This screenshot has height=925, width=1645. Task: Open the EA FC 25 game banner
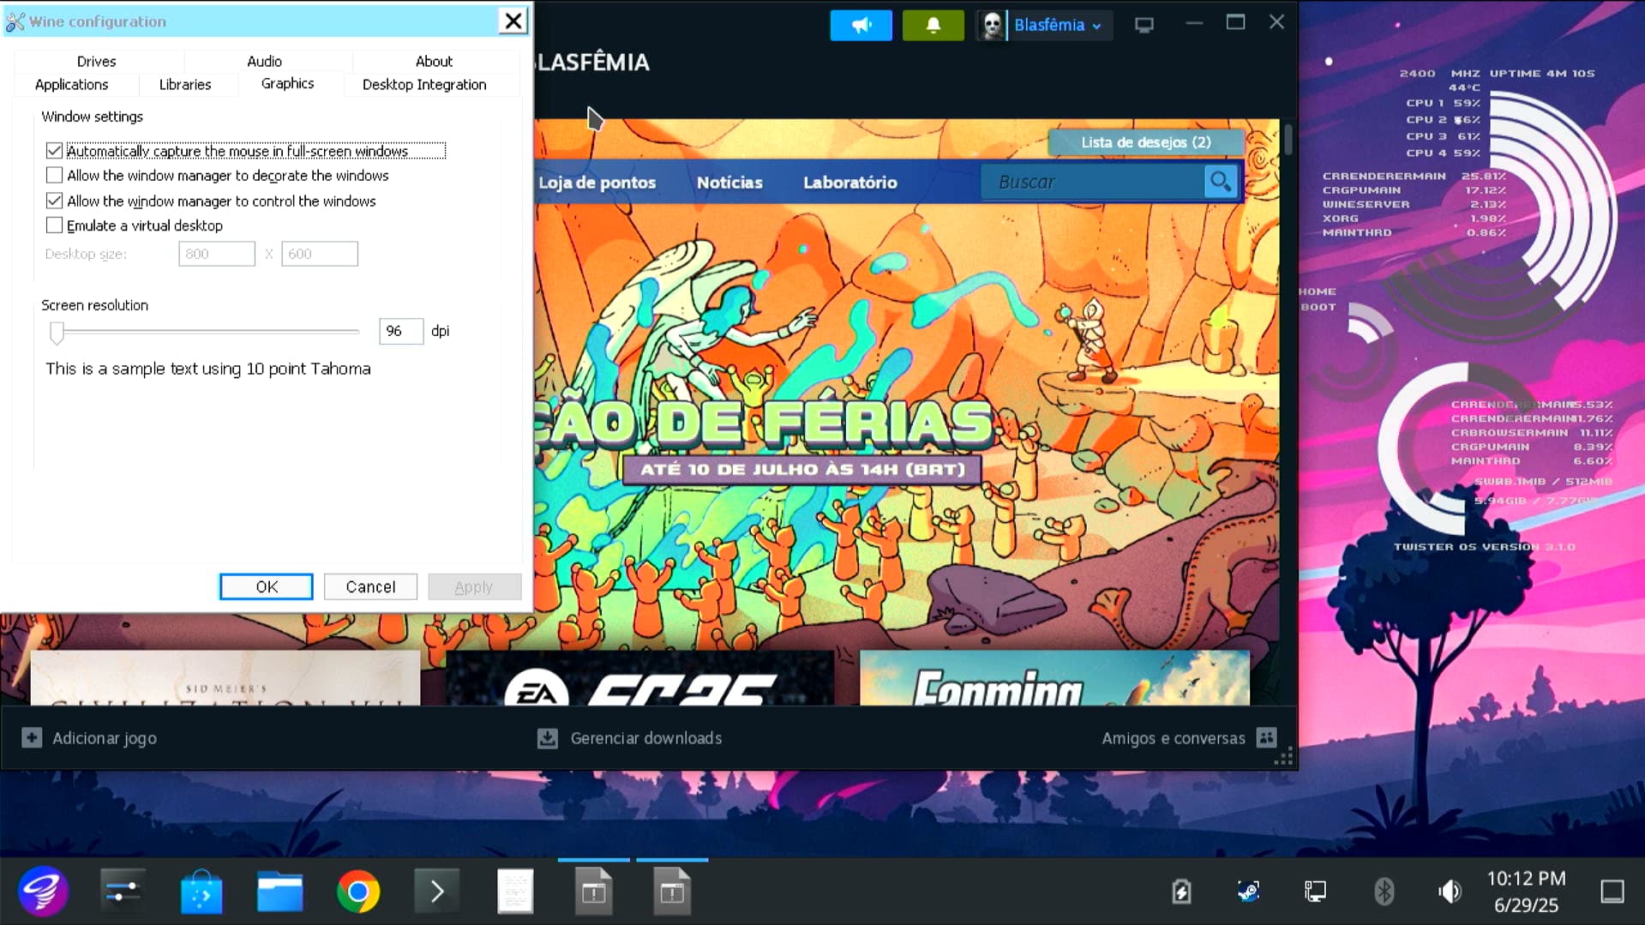click(639, 677)
